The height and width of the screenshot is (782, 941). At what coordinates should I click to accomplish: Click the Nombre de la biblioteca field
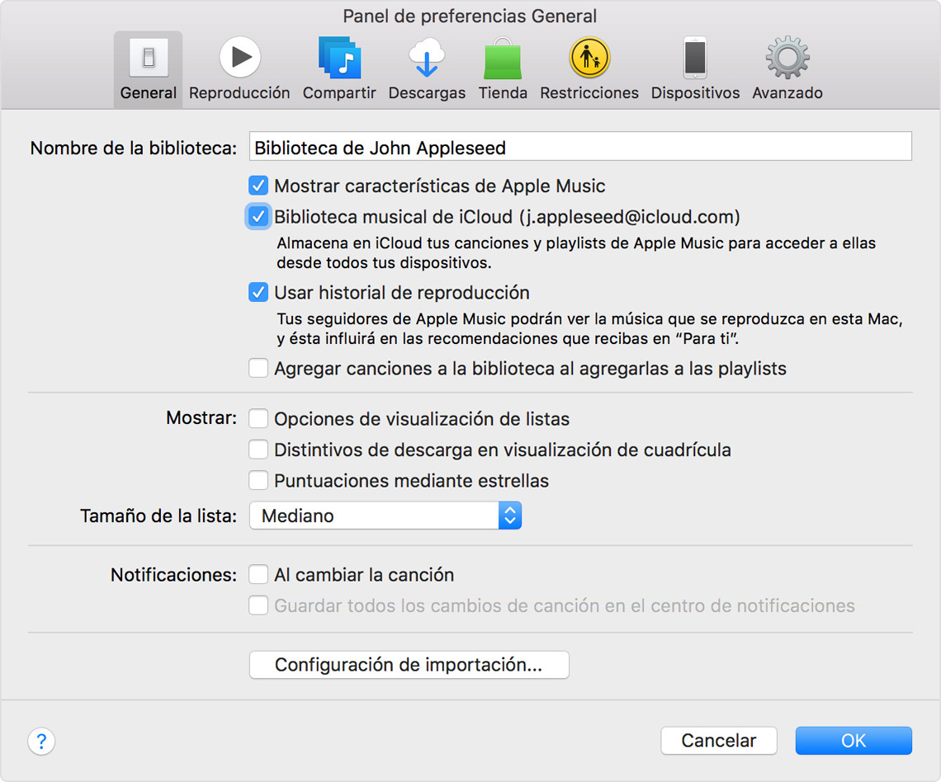point(580,147)
